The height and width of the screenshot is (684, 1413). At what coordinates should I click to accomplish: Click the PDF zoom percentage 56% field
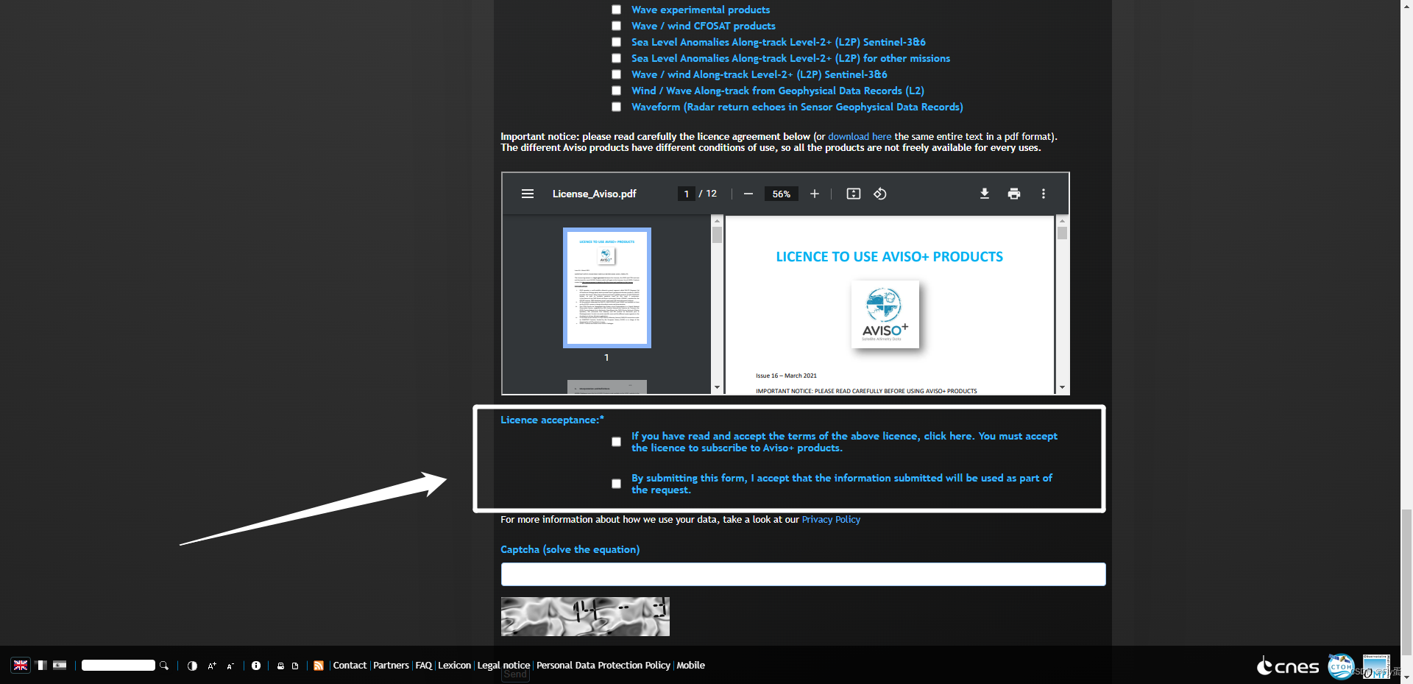pos(781,194)
